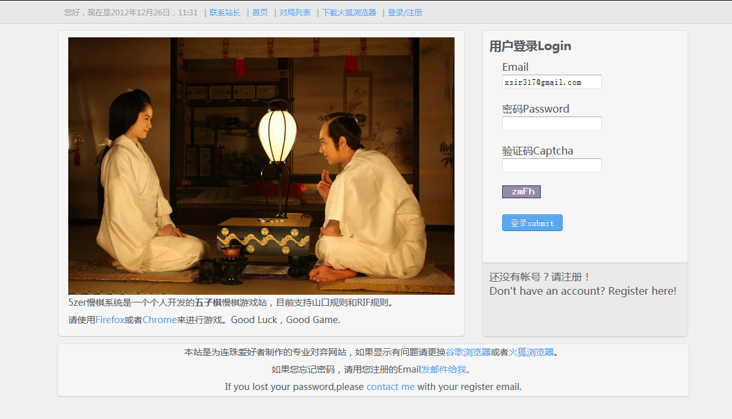Open the 对局列表 game list

[295, 13]
